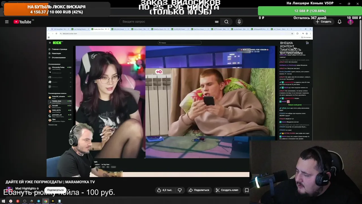The image size is (362, 204).
Task: Like the video with thumbs-up 4,3 тыс.
Action: coord(165,190)
